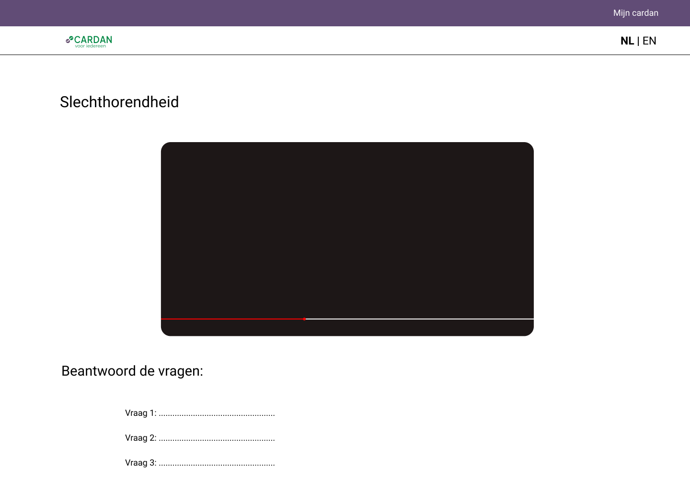Click the 'Beantwoord de vragen:' heading
Image resolution: width=690 pixels, height=490 pixels.
pyautogui.click(x=132, y=371)
